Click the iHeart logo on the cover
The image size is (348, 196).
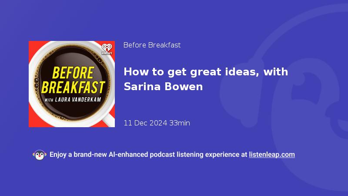(107, 49)
